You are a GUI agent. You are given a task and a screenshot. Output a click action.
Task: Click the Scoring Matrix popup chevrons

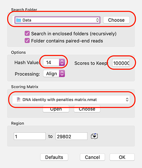(x=127, y=100)
